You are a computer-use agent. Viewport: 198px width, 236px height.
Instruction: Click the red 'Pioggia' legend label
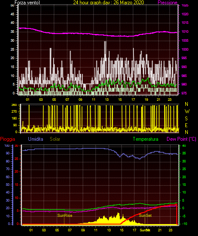[x=8, y=139]
